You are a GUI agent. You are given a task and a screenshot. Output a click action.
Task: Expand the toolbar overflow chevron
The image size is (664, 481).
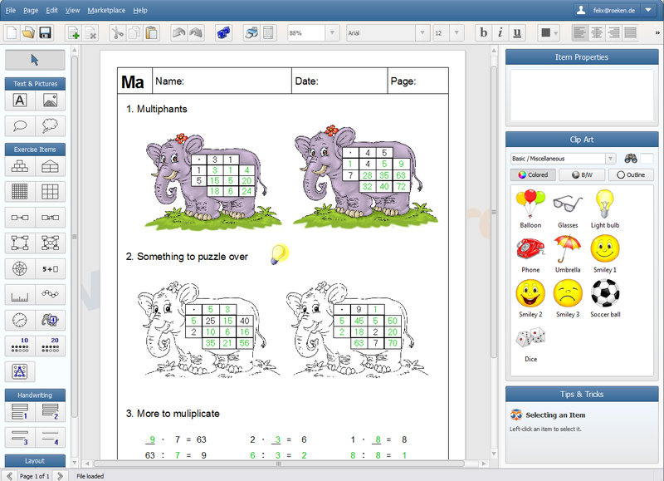(x=657, y=32)
